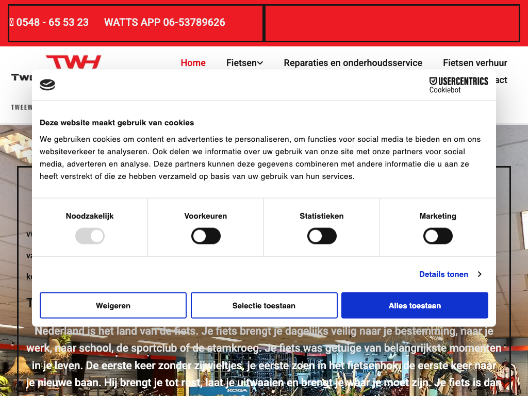Go to the Home menu item
Viewport: 528px width, 396px height.
point(193,62)
